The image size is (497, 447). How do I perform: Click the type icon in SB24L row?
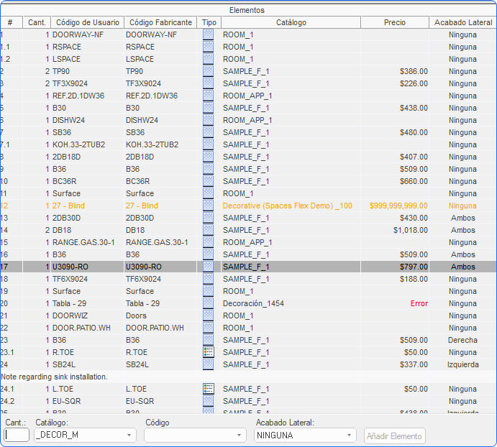pyautogui.click(x=208, y=364)
